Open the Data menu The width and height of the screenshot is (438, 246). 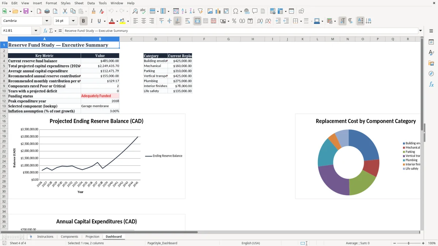point(91,3)
